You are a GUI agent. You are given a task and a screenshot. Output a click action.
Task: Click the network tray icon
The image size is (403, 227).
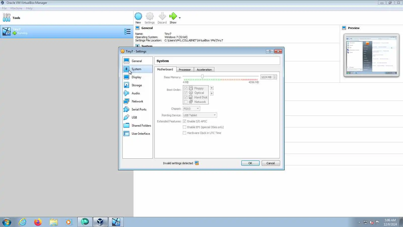(x=365, y=222)
